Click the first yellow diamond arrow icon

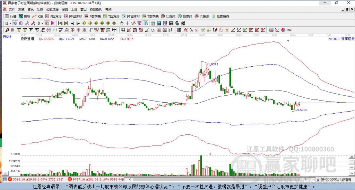click(84, 23)
